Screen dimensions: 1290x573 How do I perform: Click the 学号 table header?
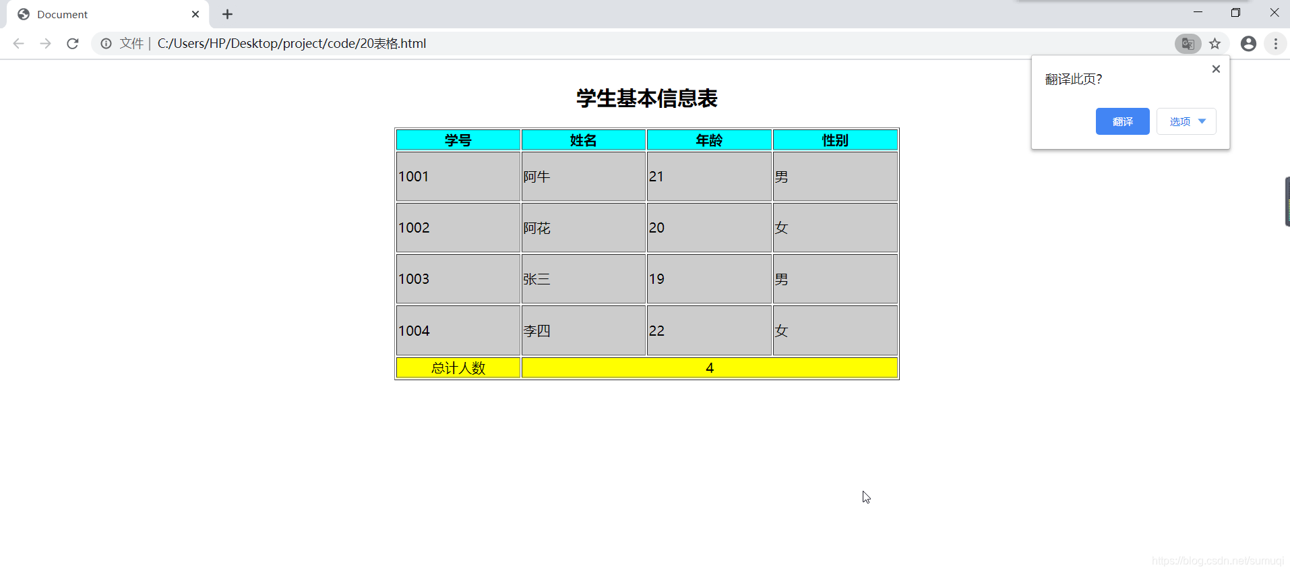[458, 140]
